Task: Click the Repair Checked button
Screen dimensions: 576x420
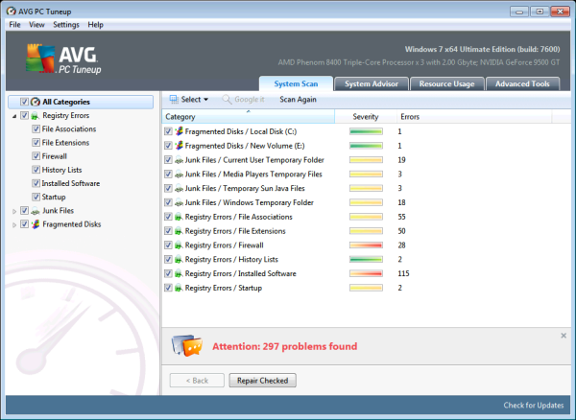Action: (263, 381)
